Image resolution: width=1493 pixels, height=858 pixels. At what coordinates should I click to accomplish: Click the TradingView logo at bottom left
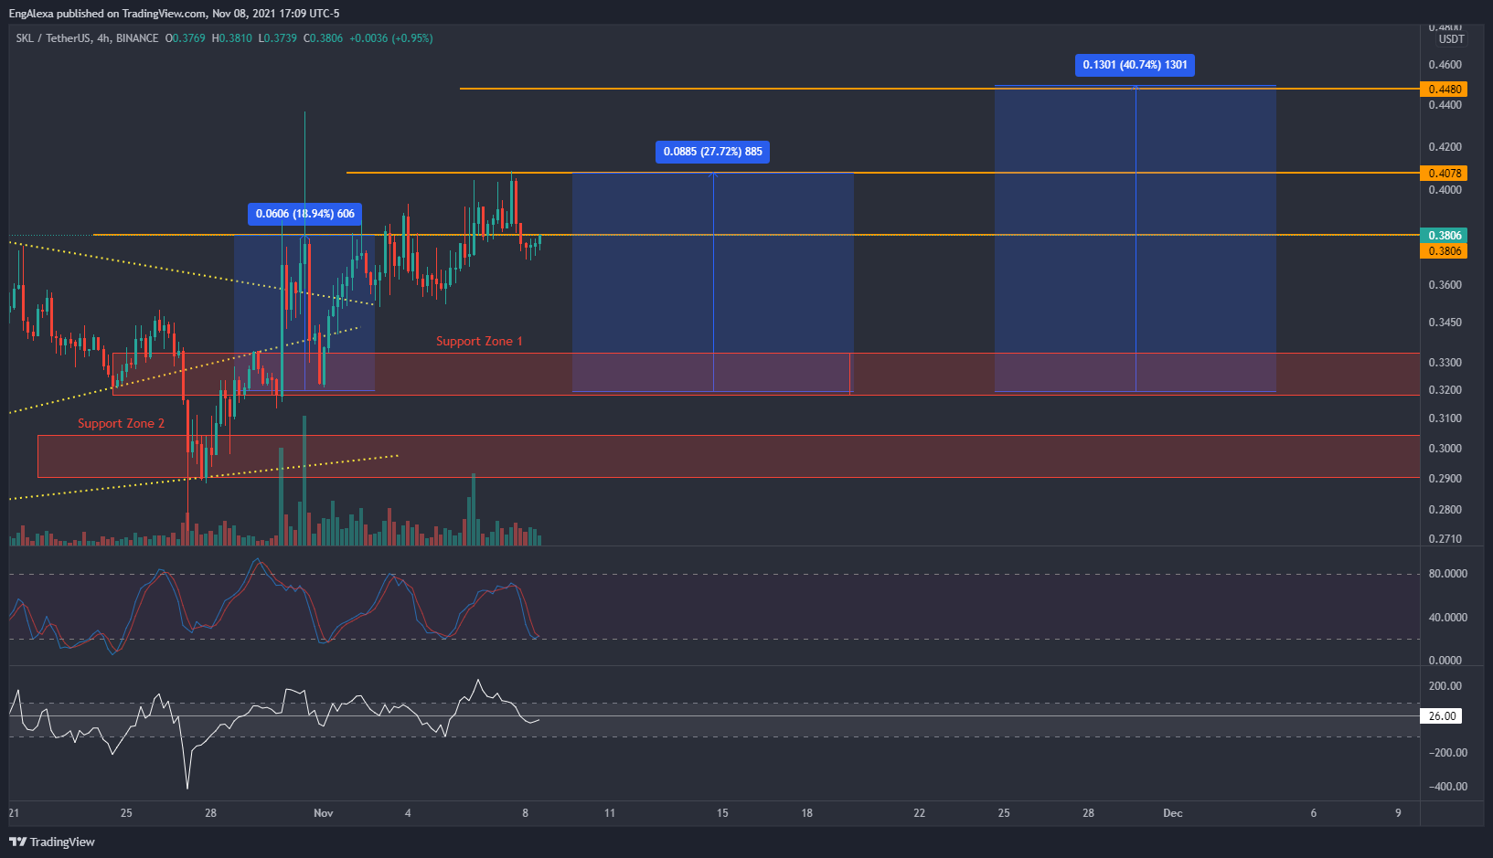pyautogui.click(x=52, y=842)
